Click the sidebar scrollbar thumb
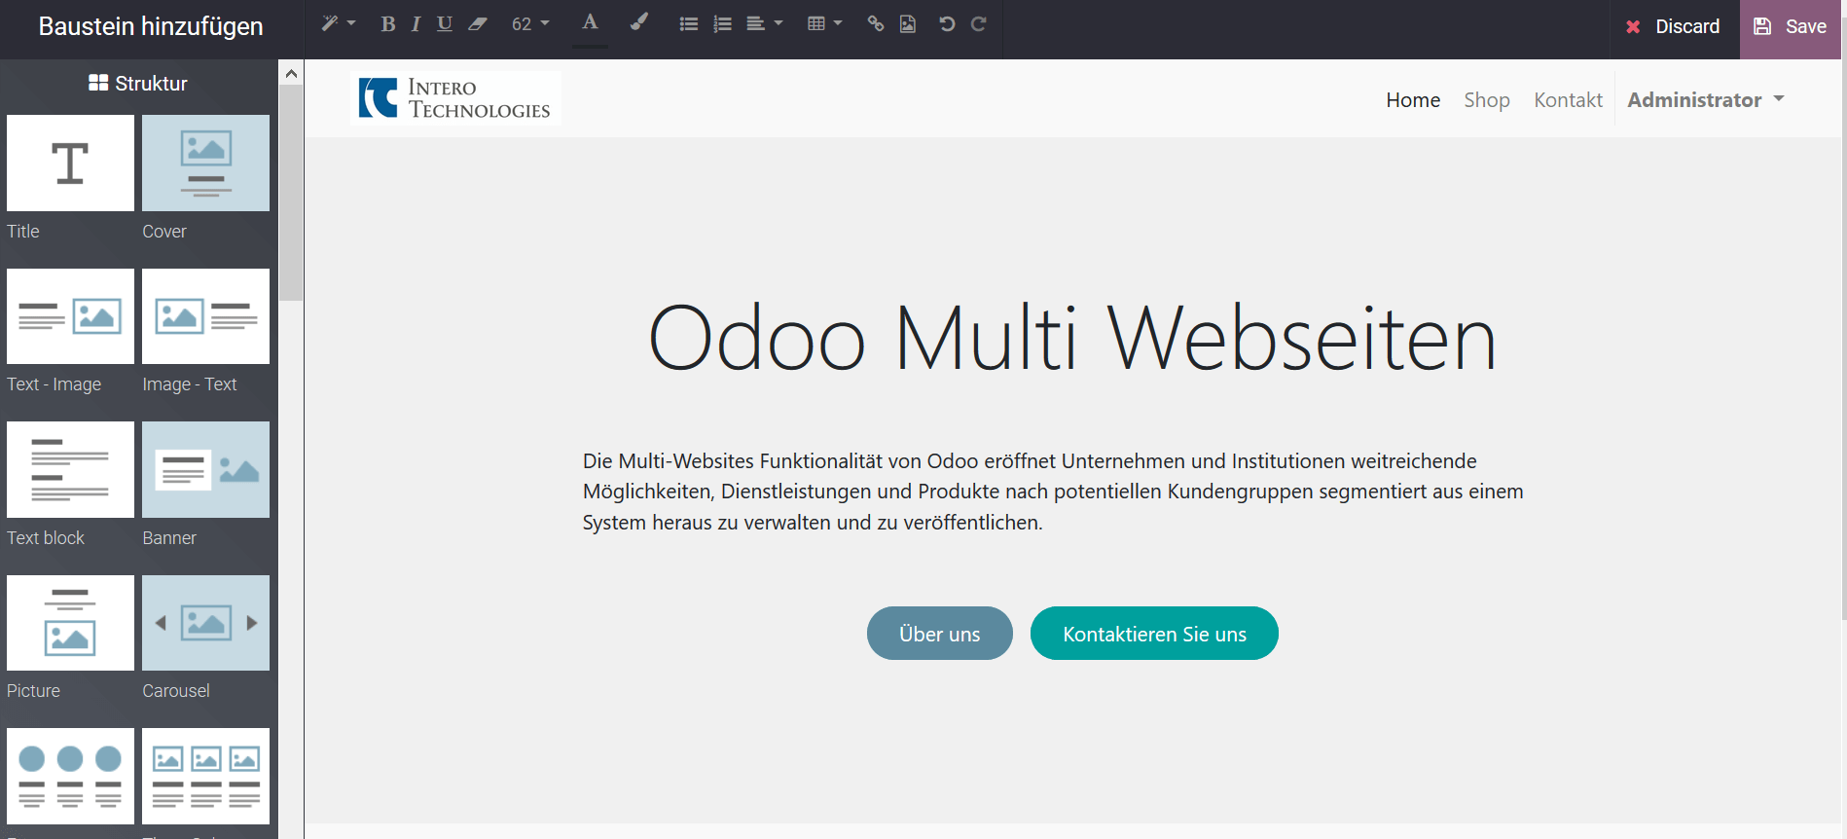The height and width of the screenshot is (839, 1847). pyautogui.click(x=291, y=193)
